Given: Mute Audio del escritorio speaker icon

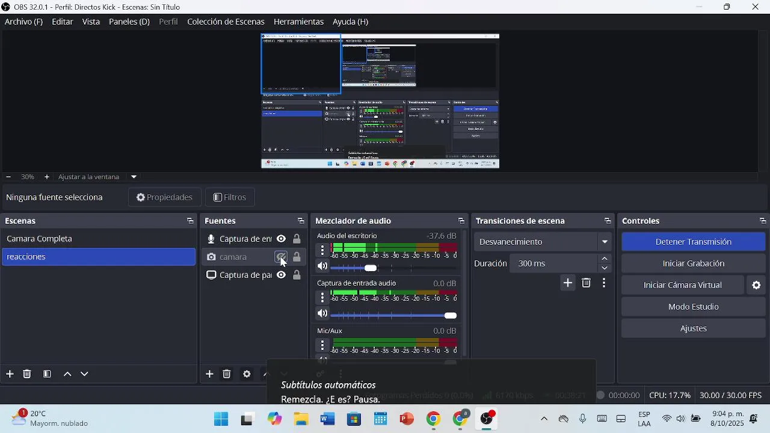Looking at the screenshot, I should pos(323,266).
